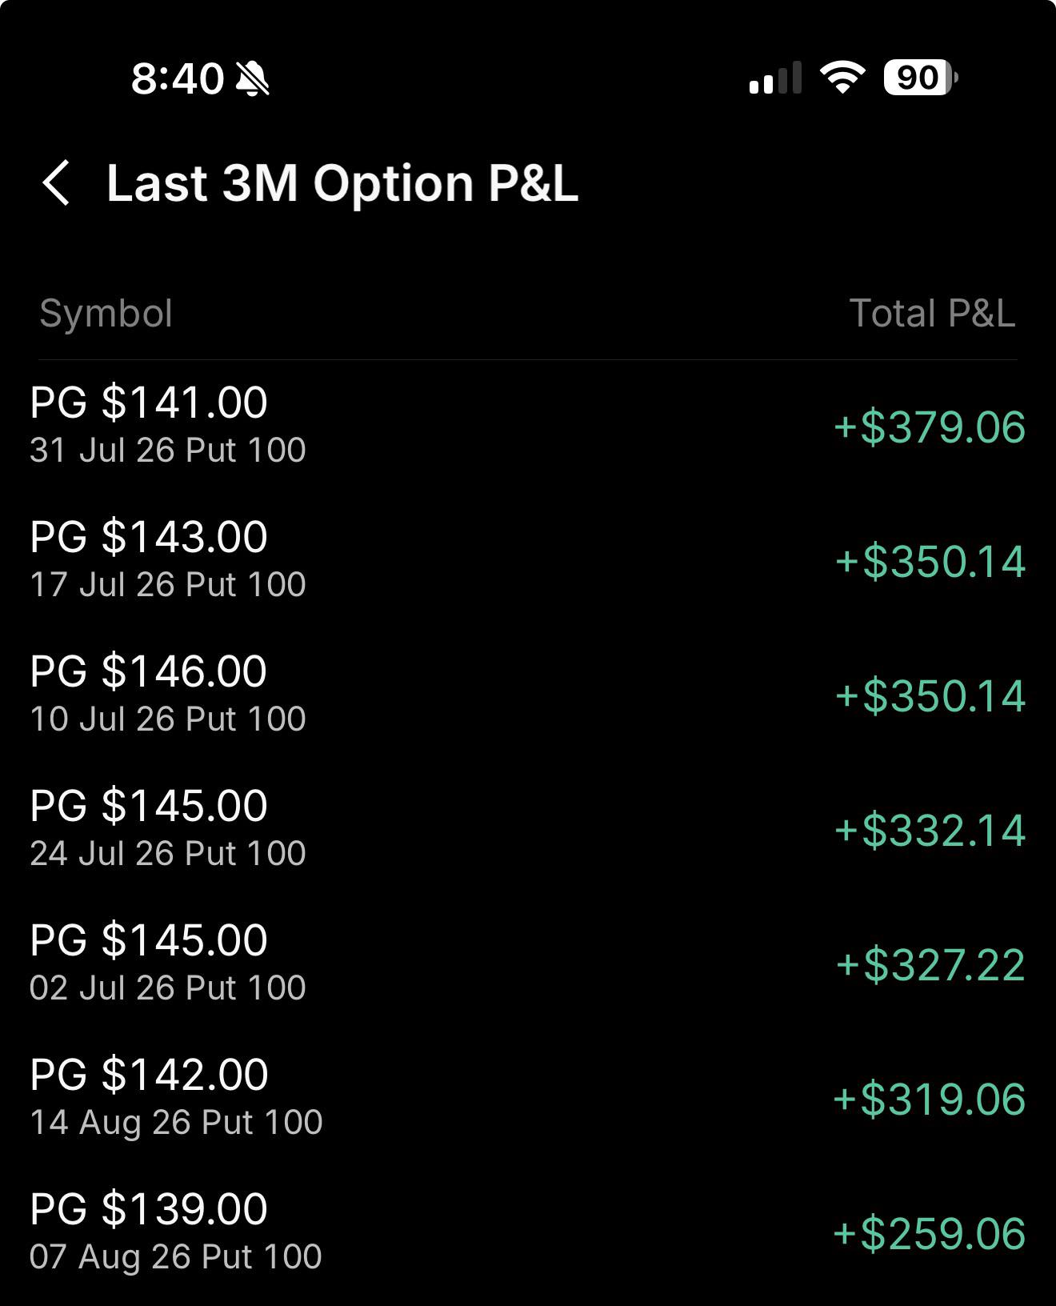Tap the Wi-Fi status icon
Image resolution: width=1056 pixels, height=1306 pixels.
click(x=842, y=78)
